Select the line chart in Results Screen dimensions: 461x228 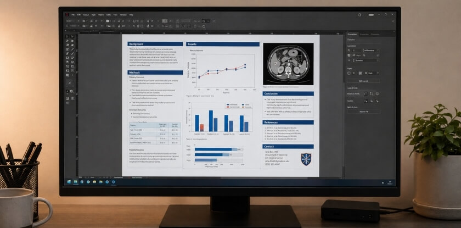[x=221, y=71]
